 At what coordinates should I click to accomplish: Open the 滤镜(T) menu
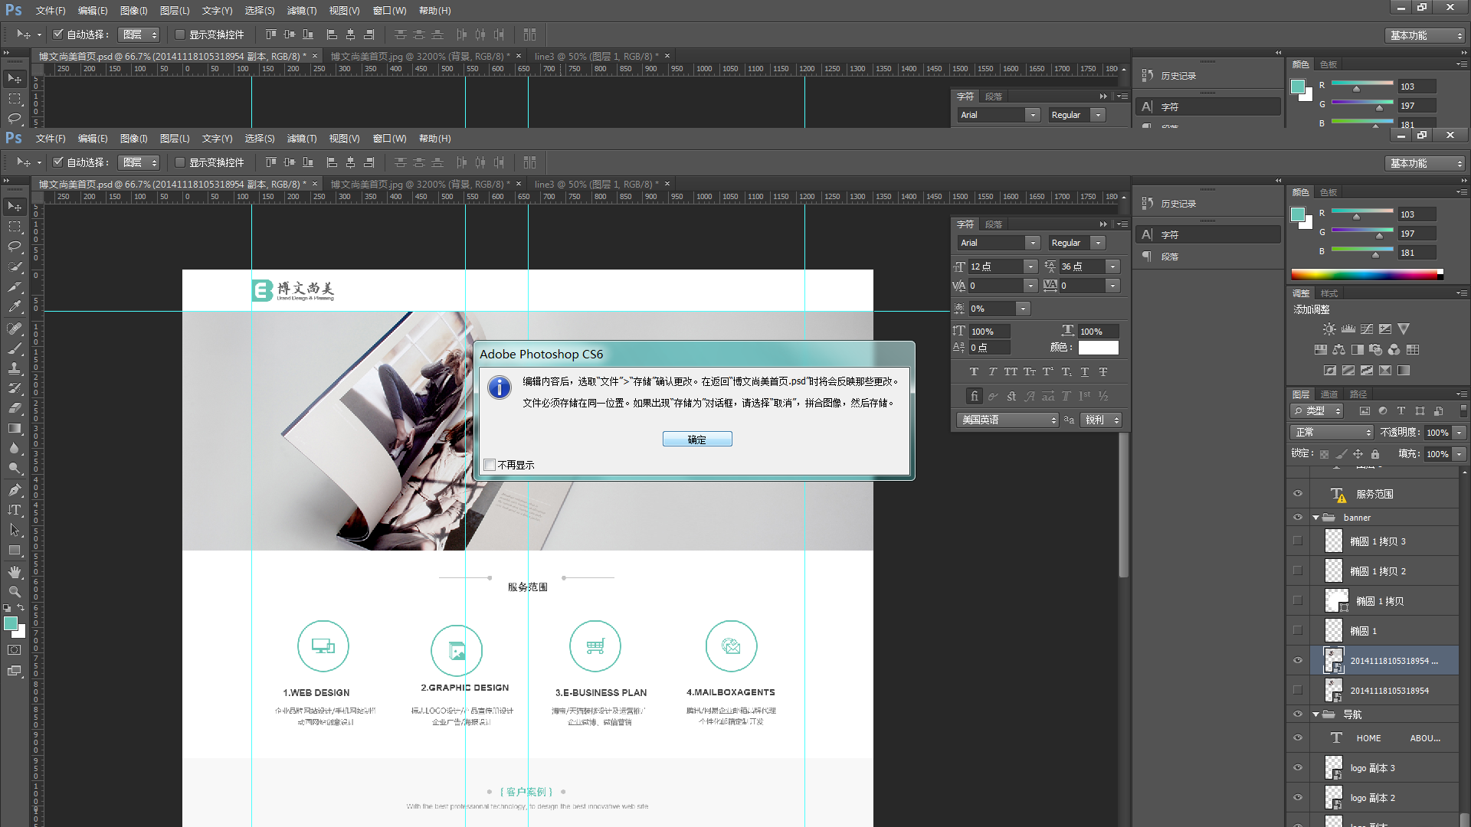coord(301,139)
